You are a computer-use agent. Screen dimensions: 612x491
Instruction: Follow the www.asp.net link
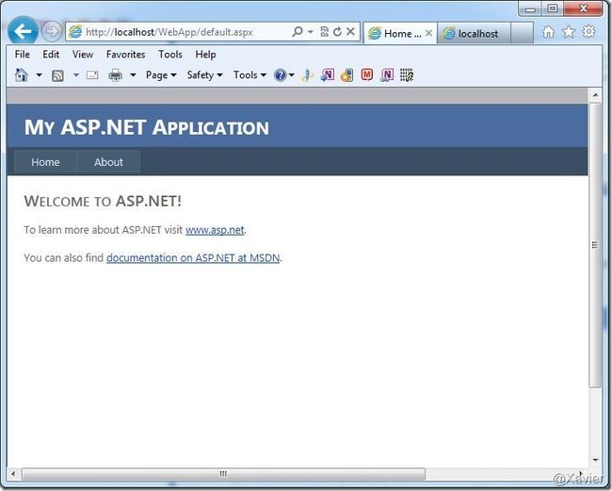click(x=215, y=230)
